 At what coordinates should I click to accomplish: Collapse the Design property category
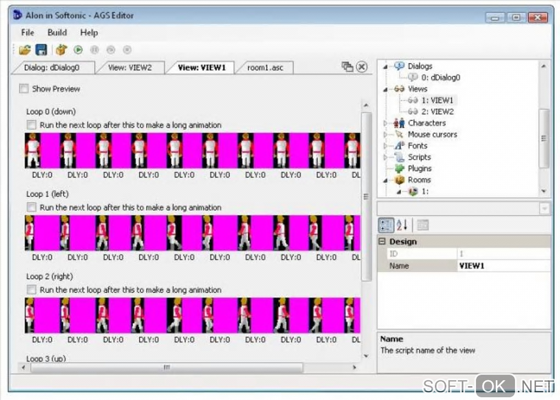point(382,241)
